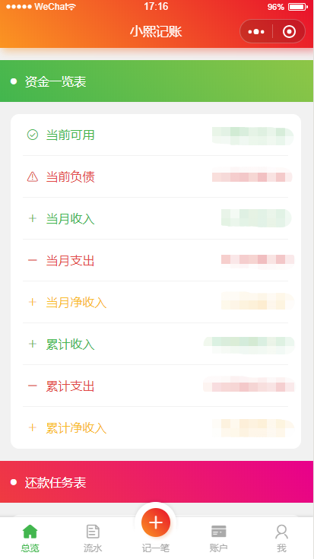
Task: Click the battery indicator in status bar
Action: coord(298,7)
